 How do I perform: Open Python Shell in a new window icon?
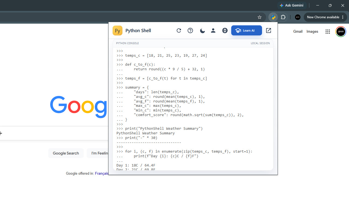pos(269,31)
